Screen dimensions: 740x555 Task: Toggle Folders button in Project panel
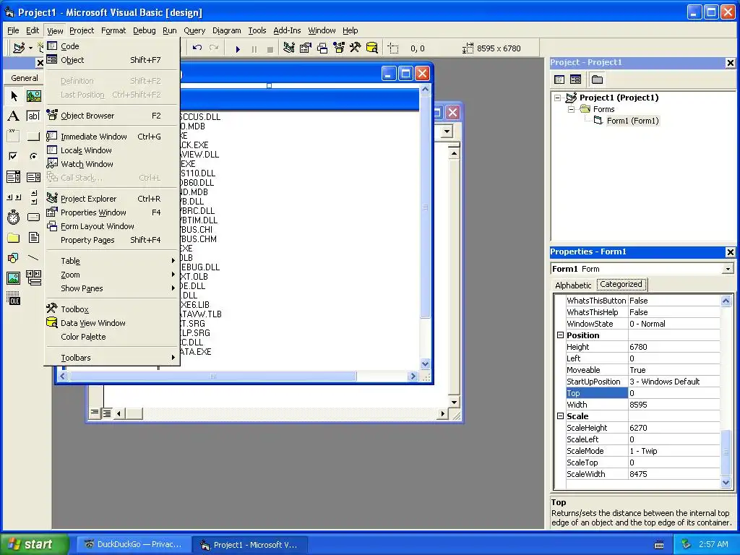pyautogui.click(x=597, y=79)
